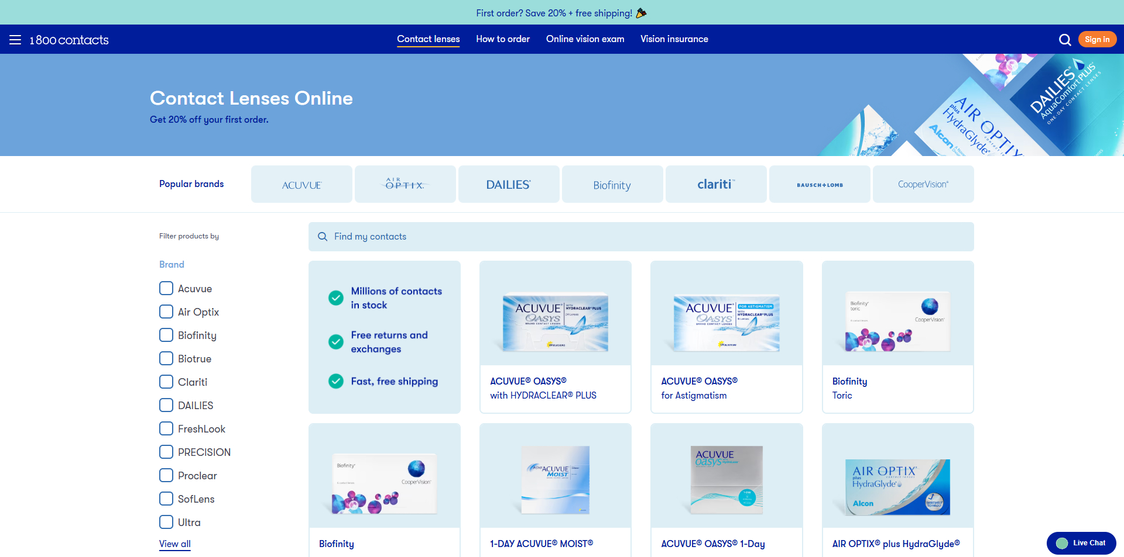Image resolution: width=1124 pixels, height=557 pixels.
Task: Select the DAILIES brand logo tile
Action: (x=508, y=185)
